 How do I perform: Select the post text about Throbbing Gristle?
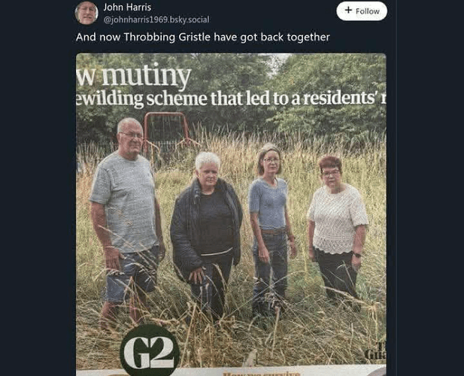tap(203, 38)
